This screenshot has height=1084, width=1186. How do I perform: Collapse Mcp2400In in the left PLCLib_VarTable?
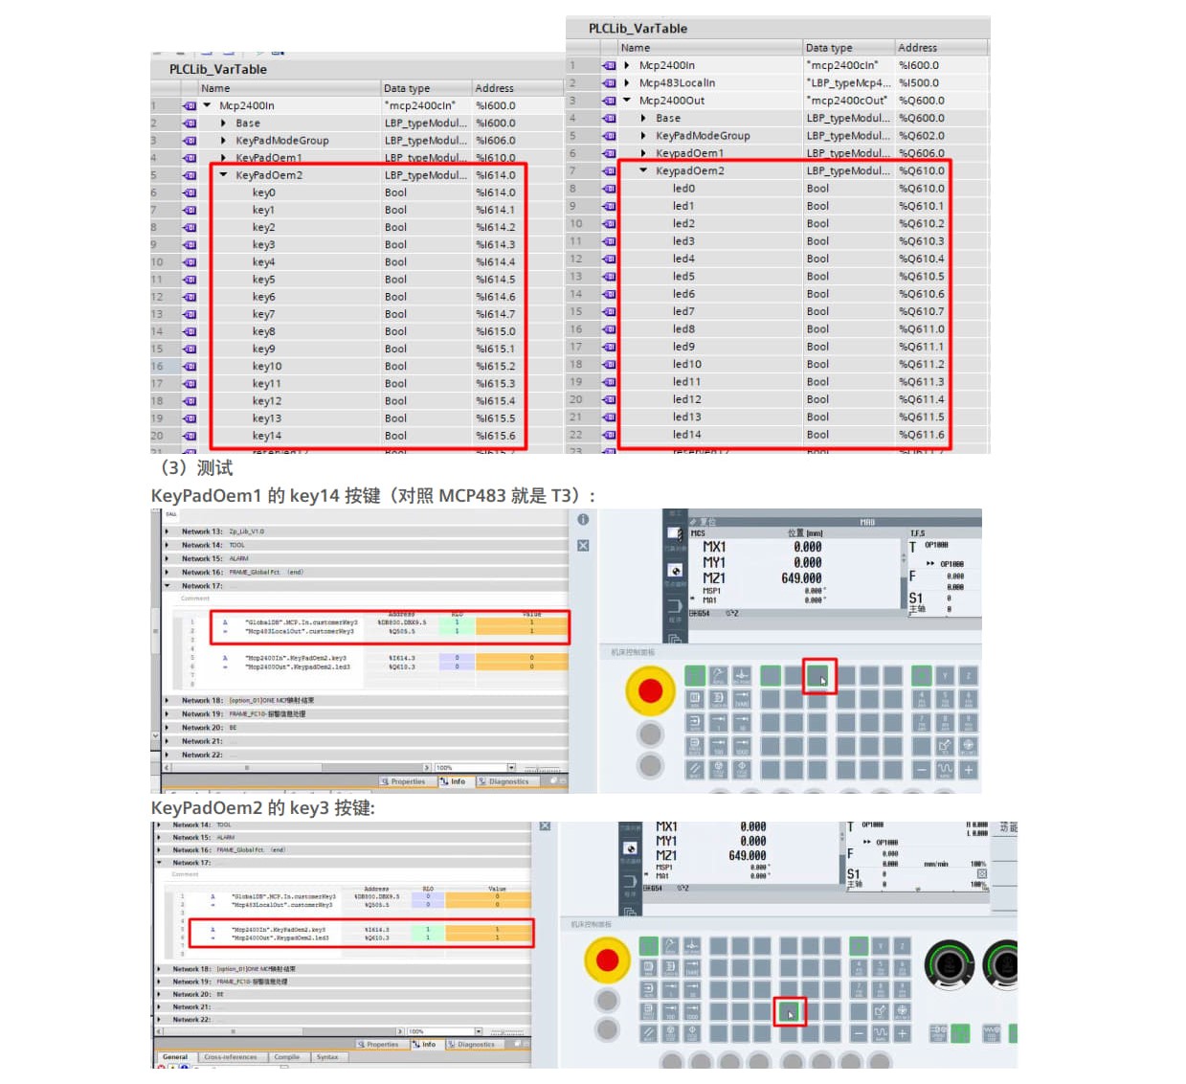click(x=207, y=105)
